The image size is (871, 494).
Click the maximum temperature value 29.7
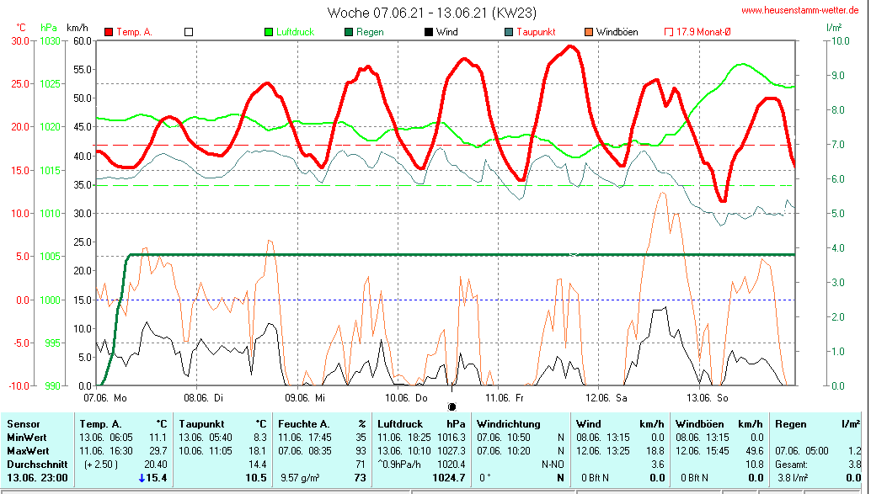158,451
